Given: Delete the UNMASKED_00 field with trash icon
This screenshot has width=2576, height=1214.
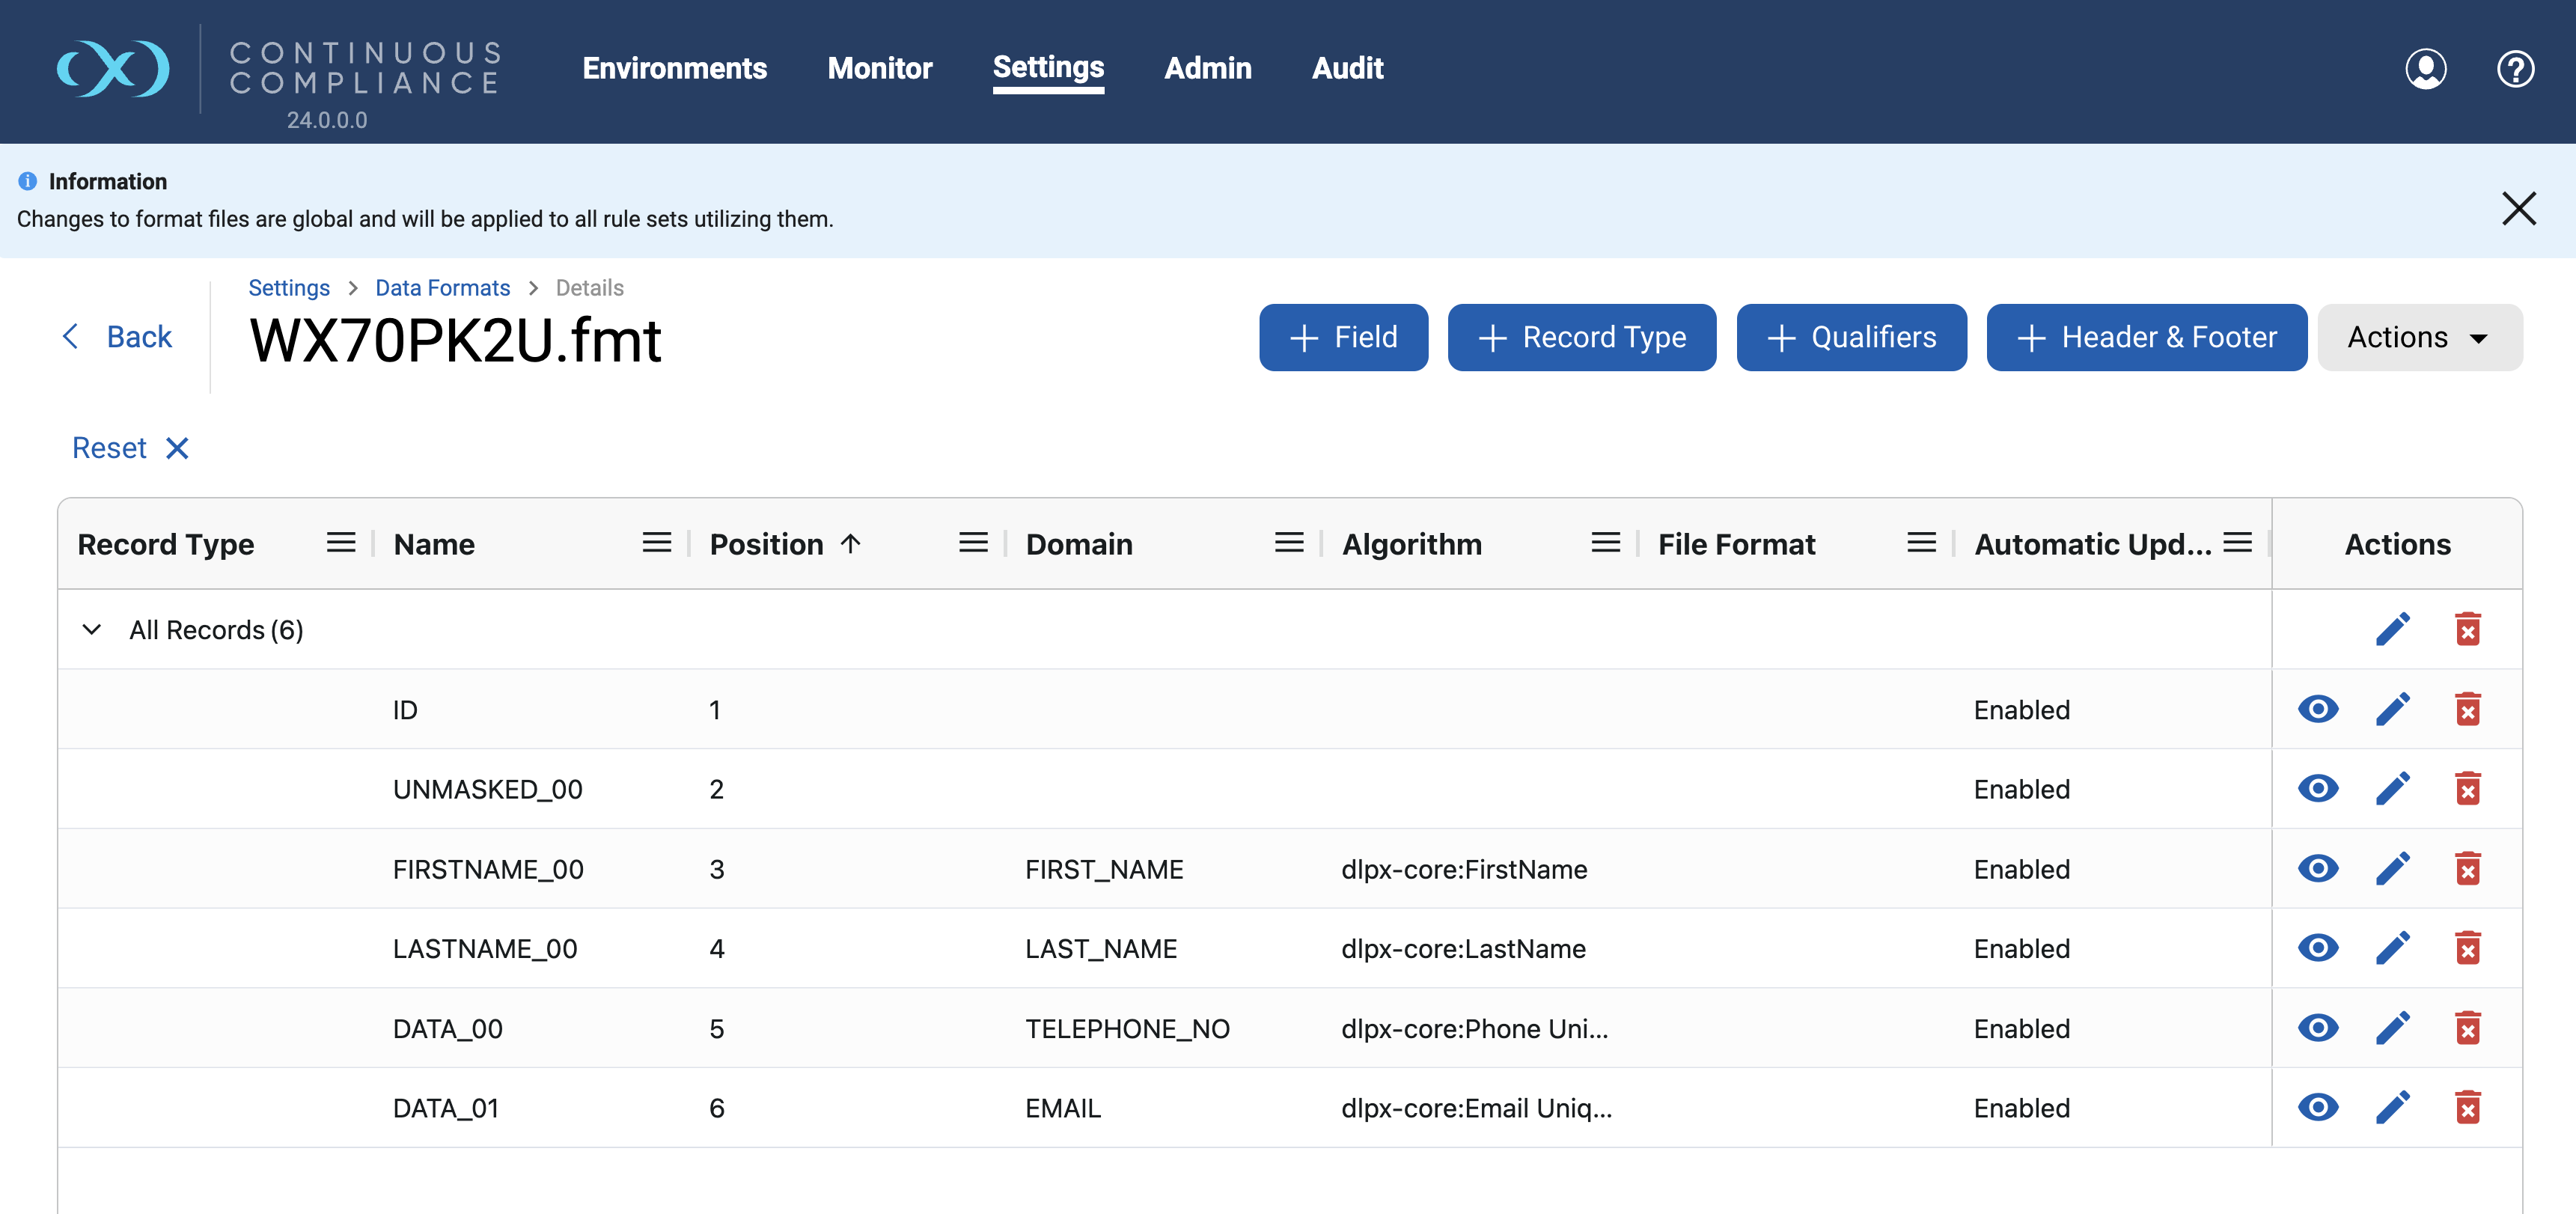Looking at the screenshot, I should click(2467, 789).
